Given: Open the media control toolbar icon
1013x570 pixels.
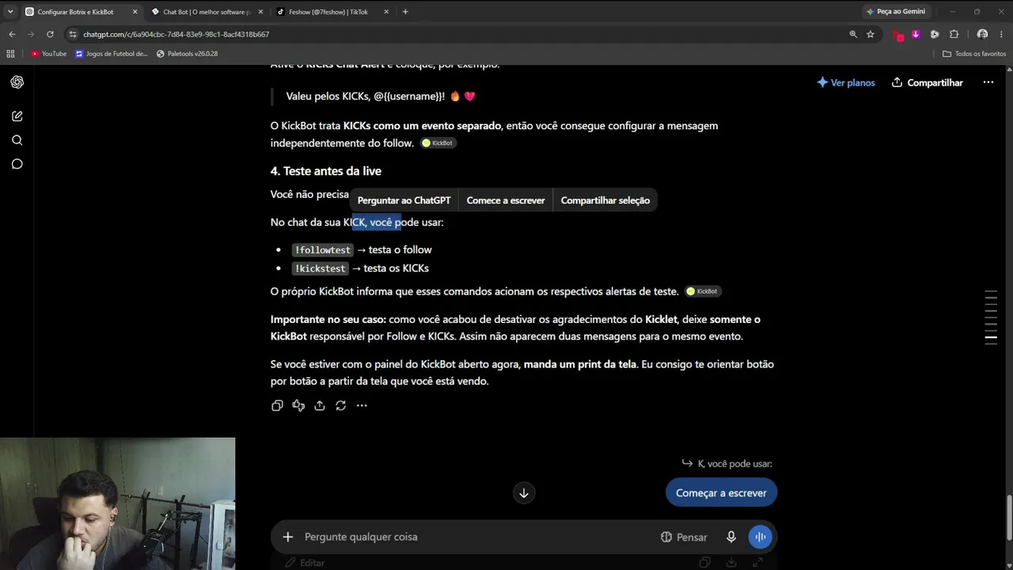Looking at the screenshot, I should [x=935, y=34].
